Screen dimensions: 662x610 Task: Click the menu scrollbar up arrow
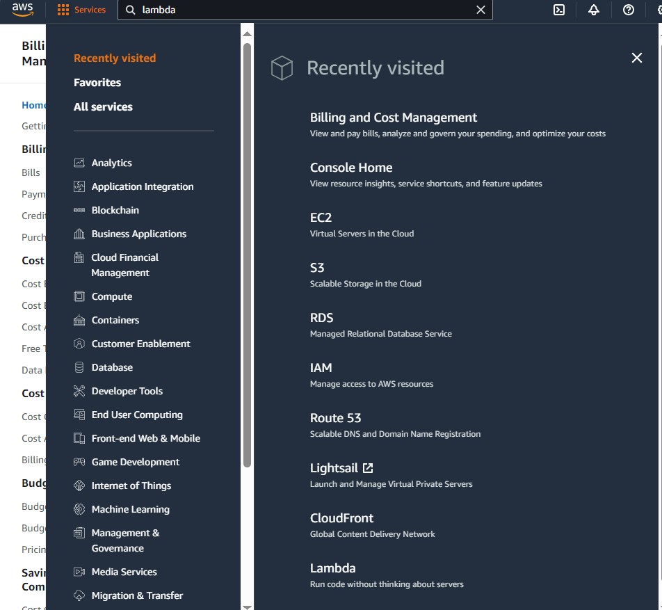(x=248, y=34)
